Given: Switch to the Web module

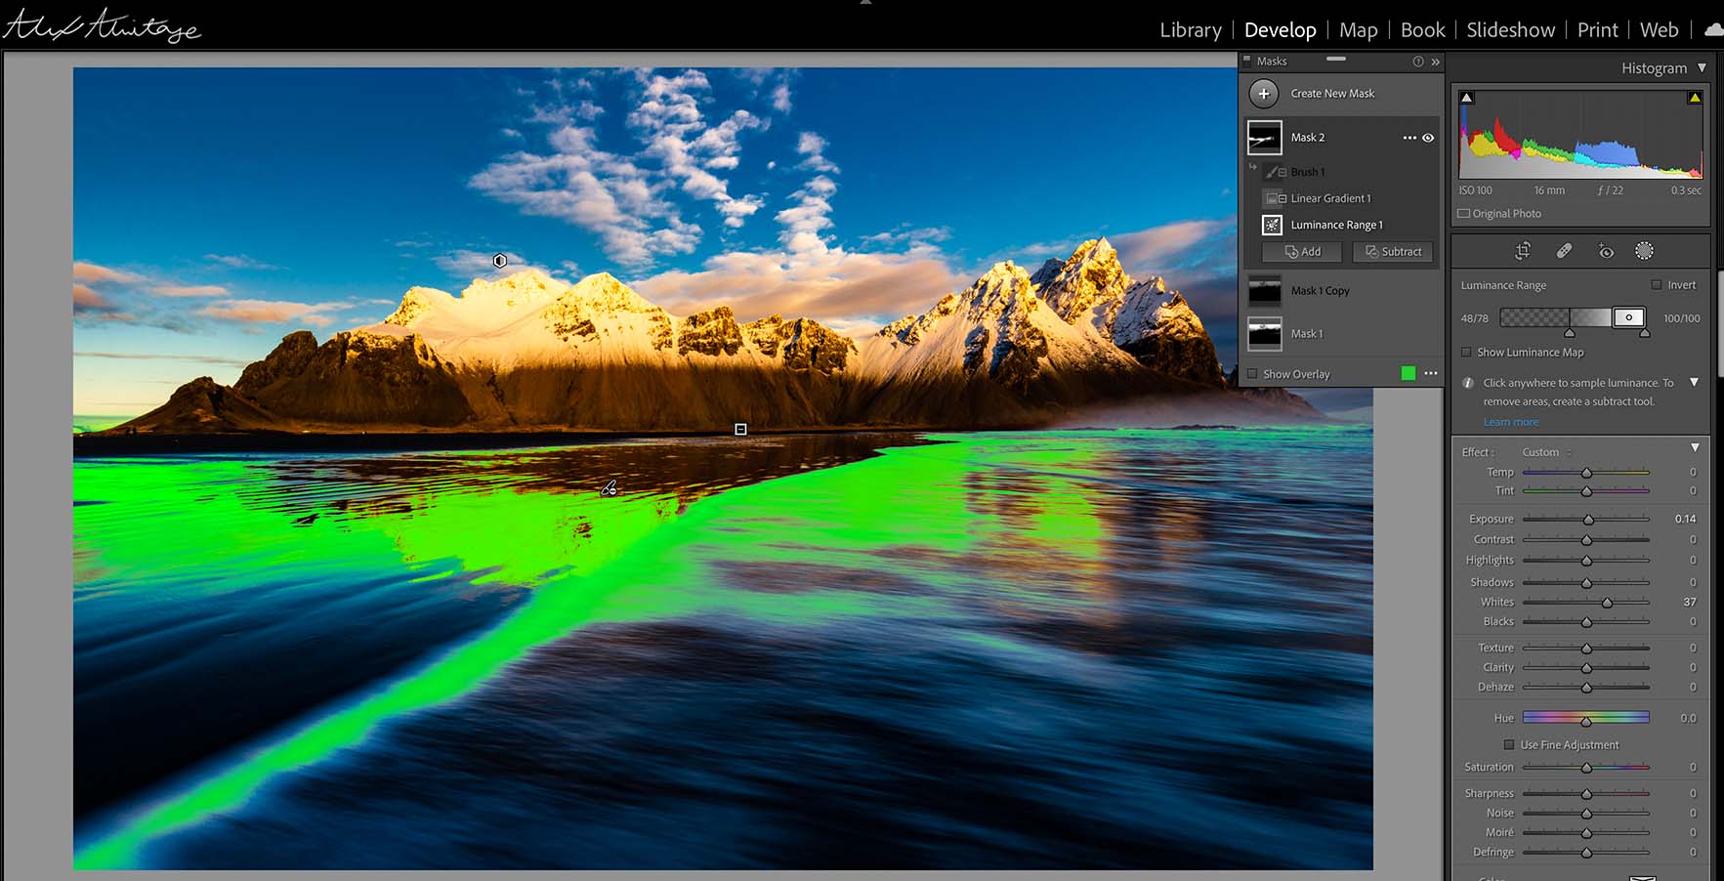Looking at the screenshot, I should click(x=1659, y=30).
